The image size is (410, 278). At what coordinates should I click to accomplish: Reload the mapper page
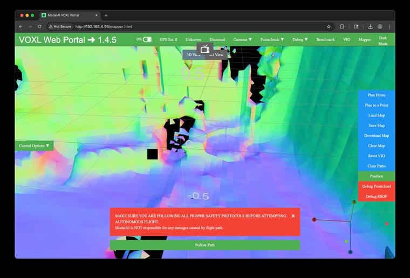[39, 26]
